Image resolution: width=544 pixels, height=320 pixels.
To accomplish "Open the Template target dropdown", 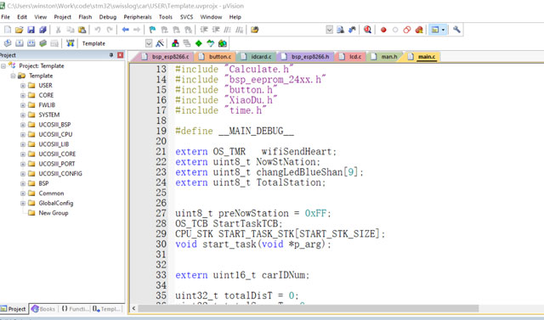I will point(149,43).
